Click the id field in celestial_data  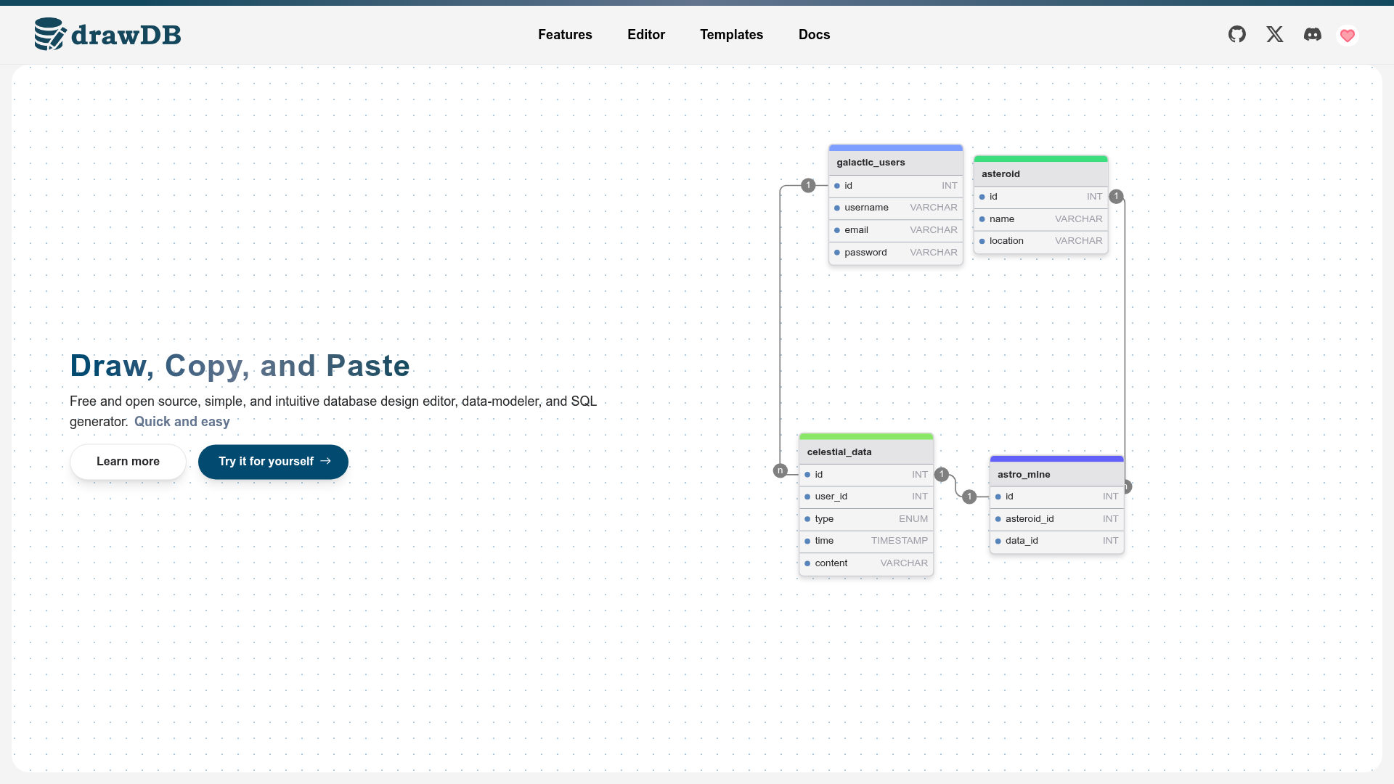[x=866, y=475]
